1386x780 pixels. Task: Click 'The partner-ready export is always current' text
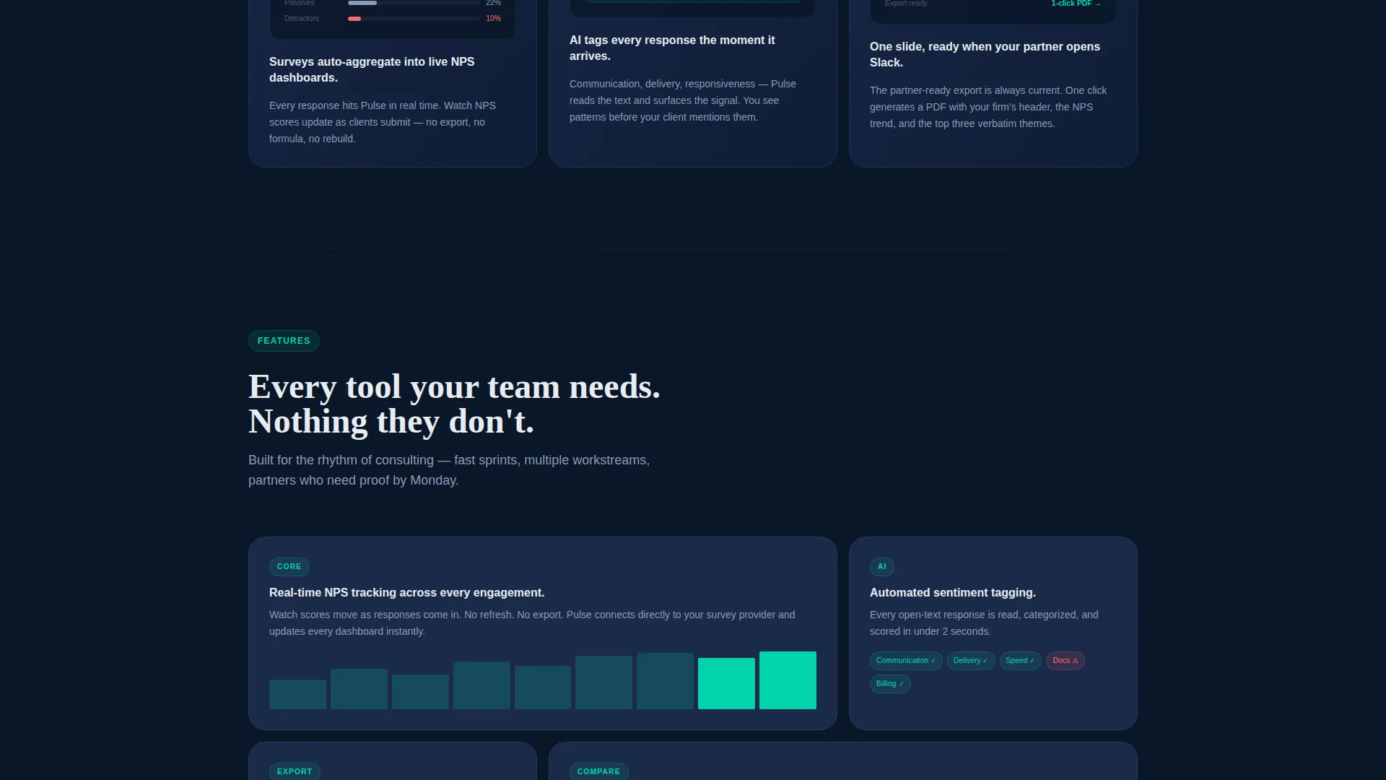click(988, 107)
